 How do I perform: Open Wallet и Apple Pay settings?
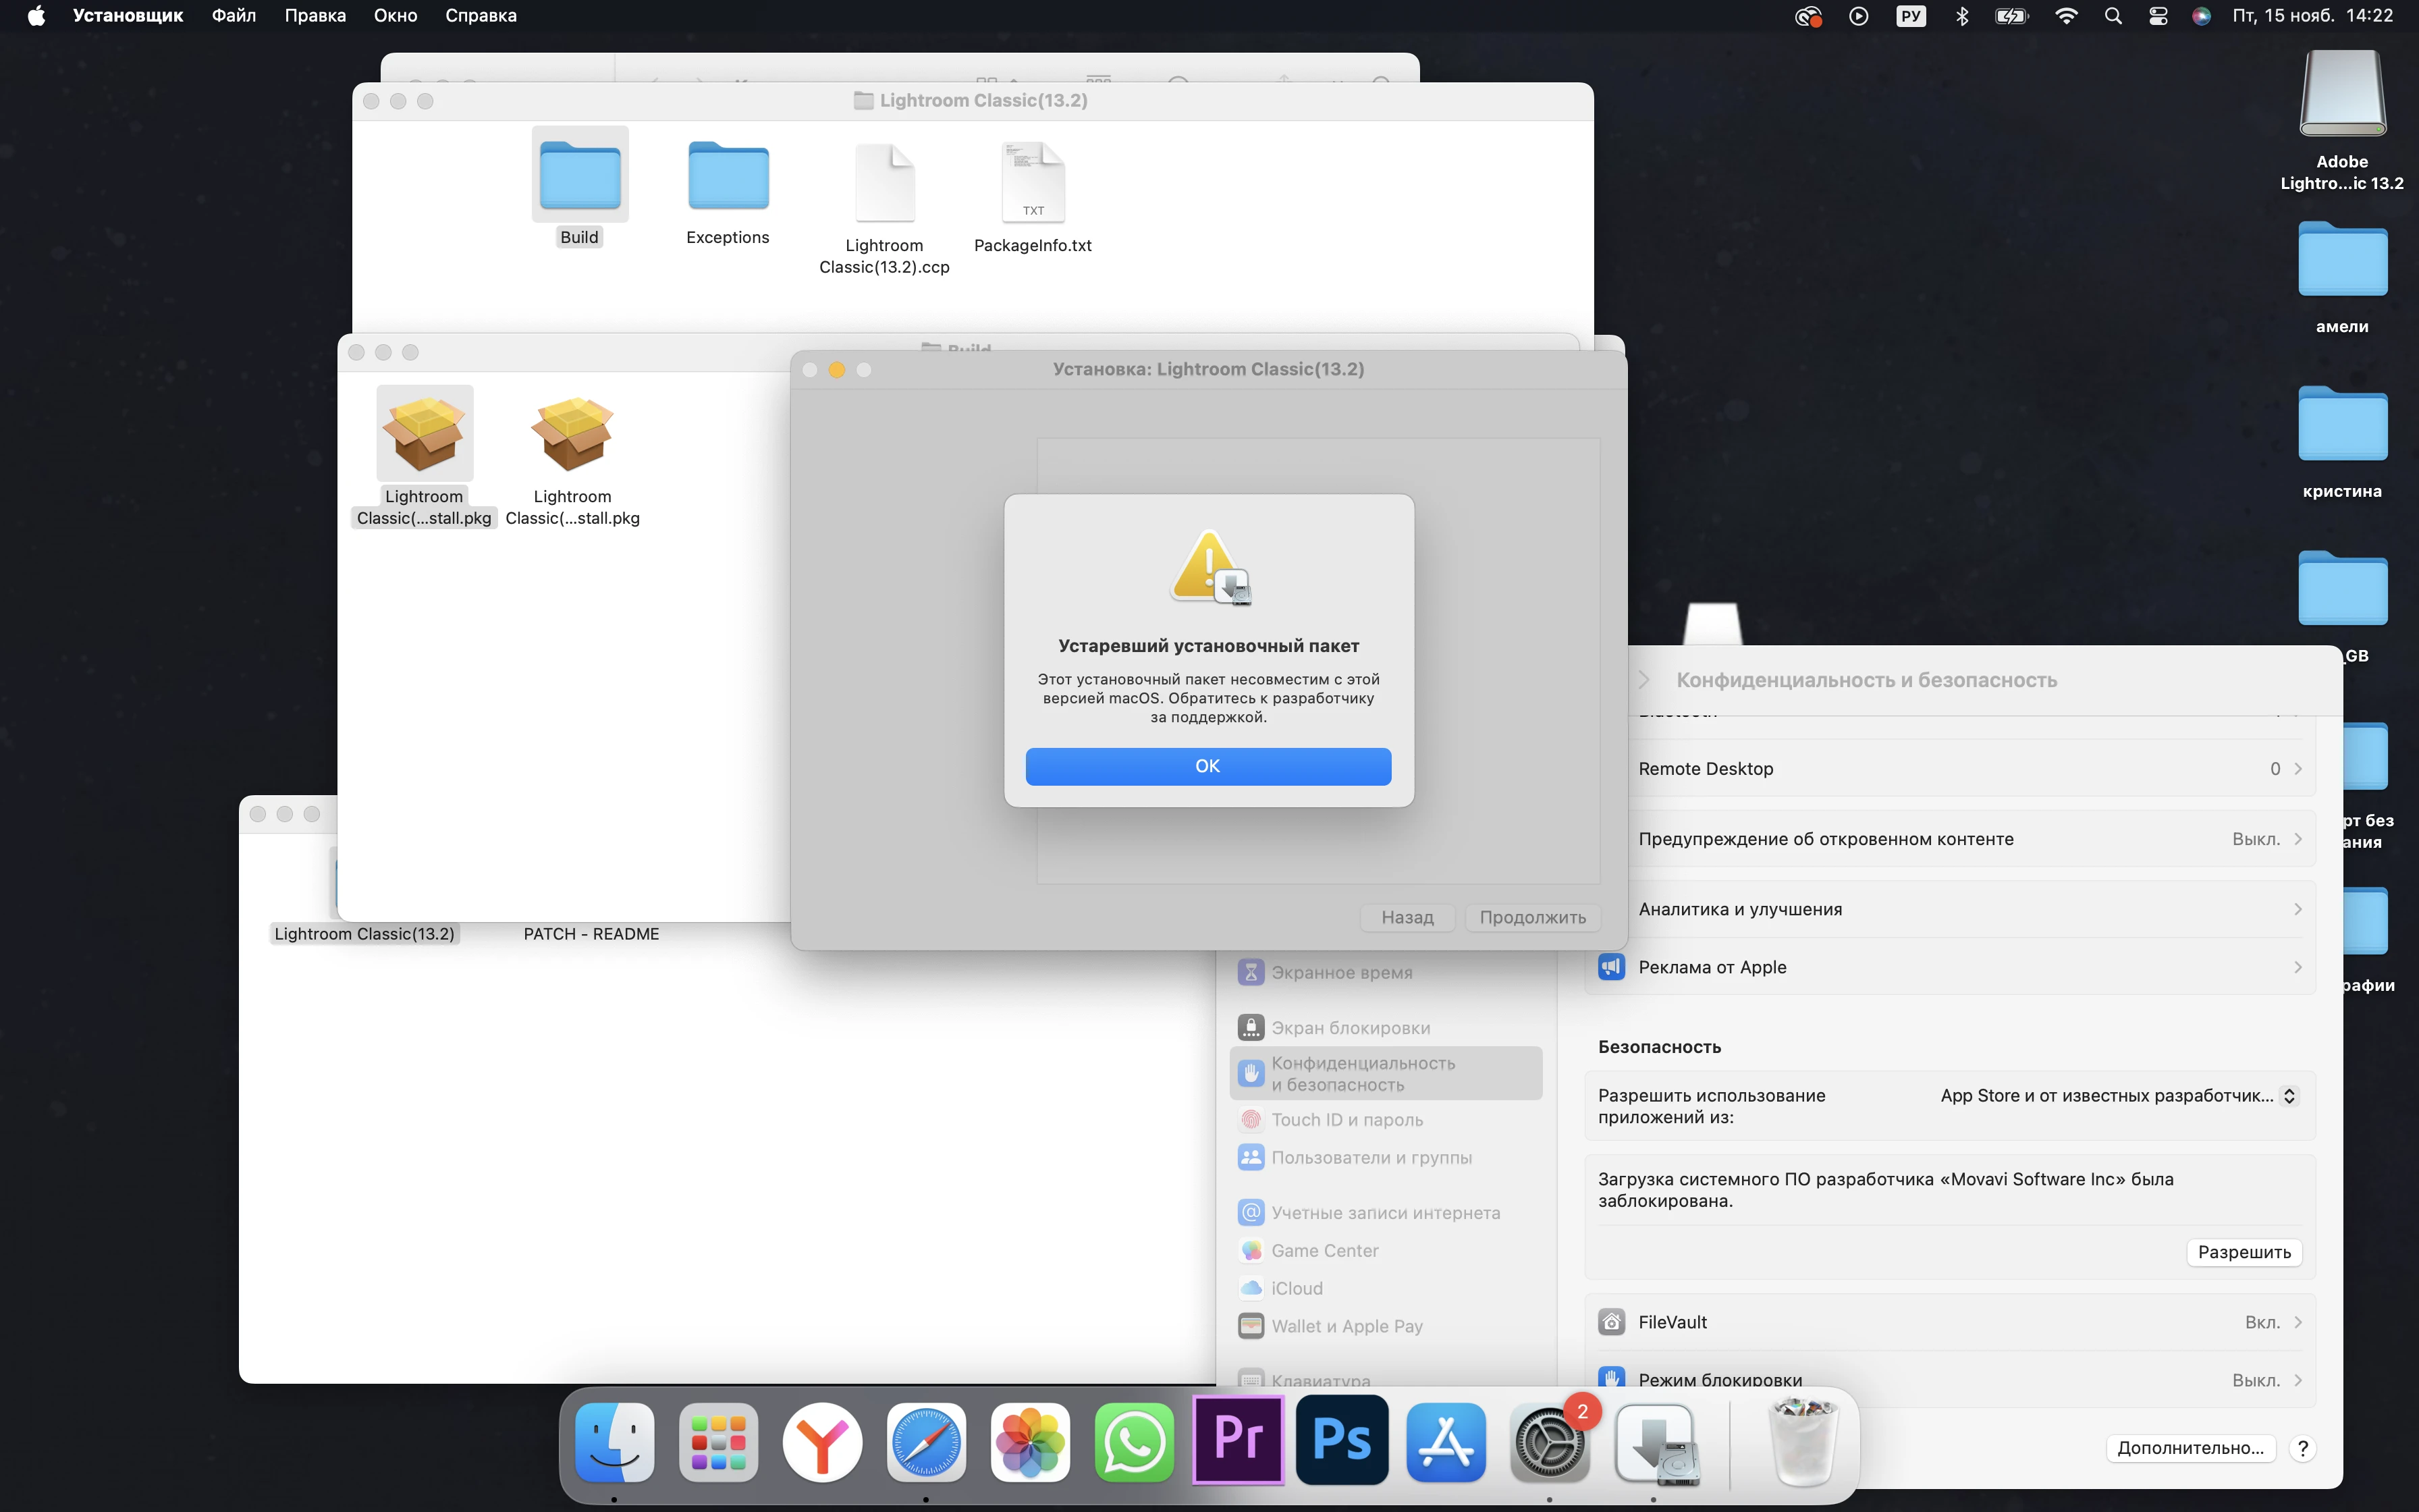point(1386,1326)
